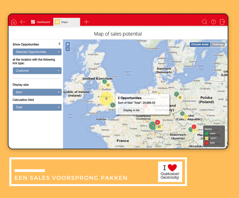Click the yellow marker labeled 3 near Sheffield
This screenshot has height=198, width=239.
pos(108,85)
